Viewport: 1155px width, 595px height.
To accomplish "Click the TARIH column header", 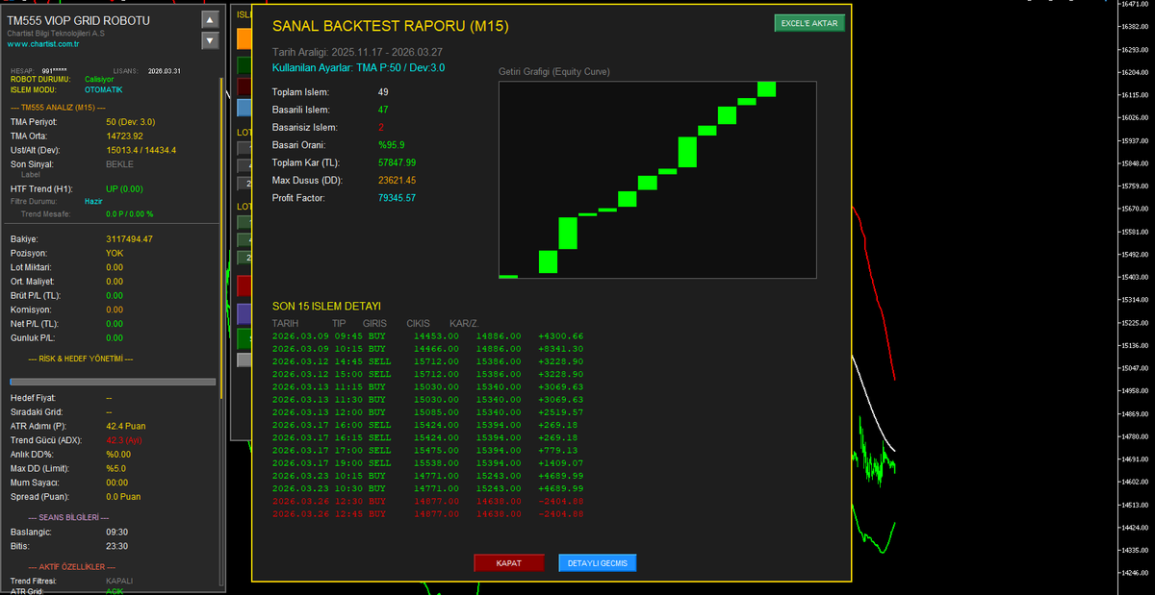I will point(285,323).
